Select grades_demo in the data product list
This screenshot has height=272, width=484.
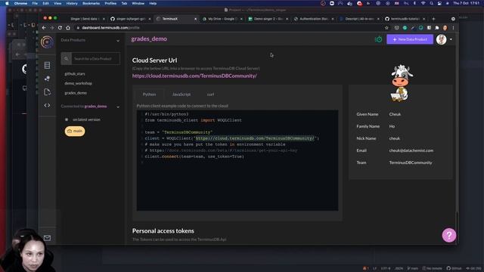point(76,93)
